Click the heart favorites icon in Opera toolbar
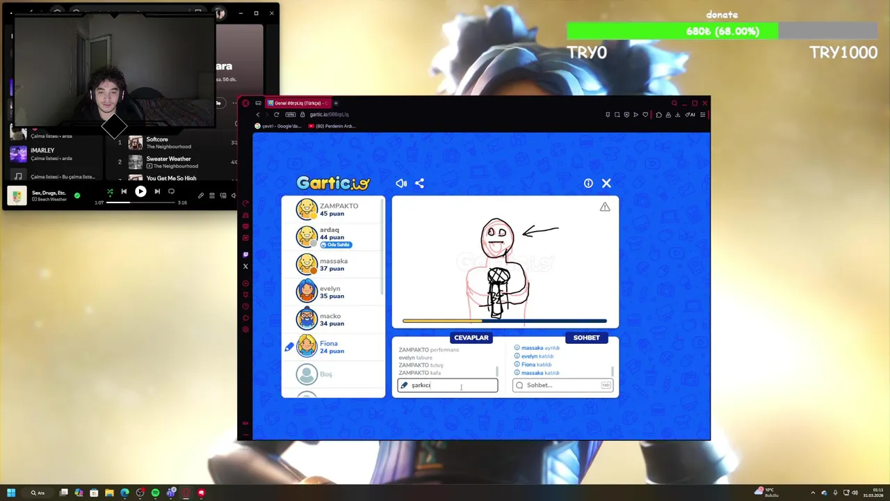The image size is (890, 501). pyautogui.click(x=645, y=114)
